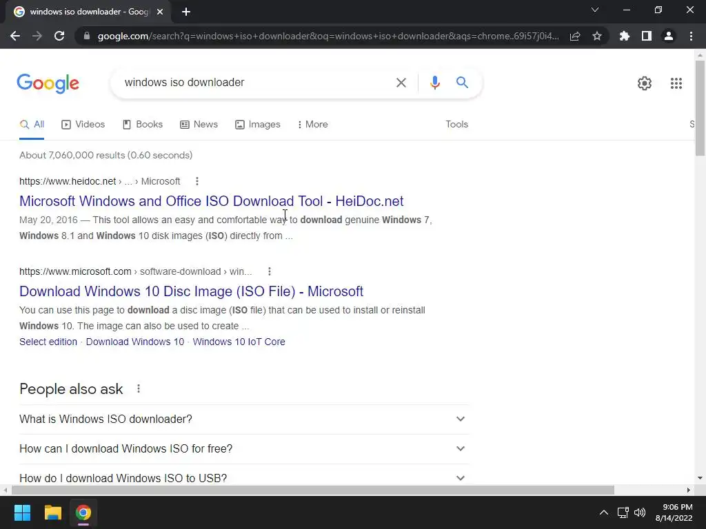Open the tab search chevron in title bar

[595, 10]
